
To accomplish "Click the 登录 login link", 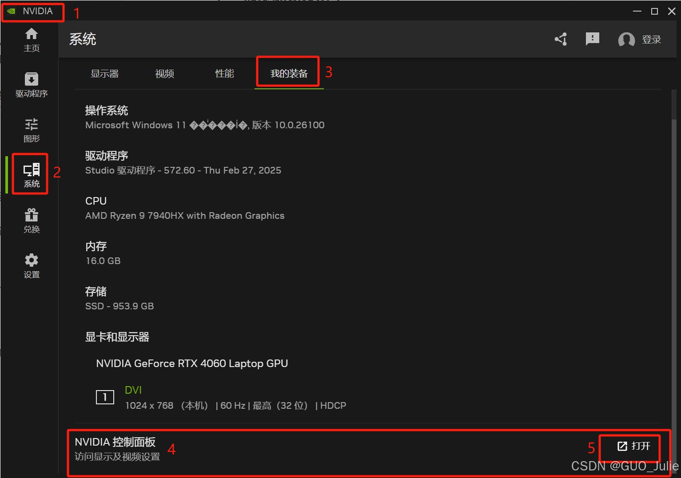I will (651, 40).
